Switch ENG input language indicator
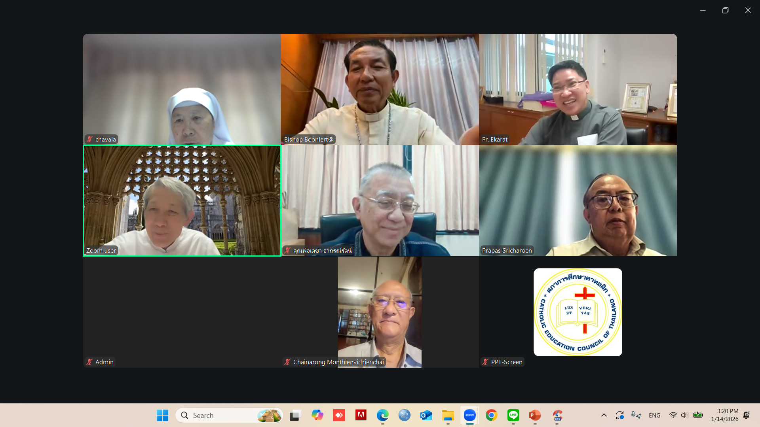Screen dimensions: 760x427 coord(654,415)
